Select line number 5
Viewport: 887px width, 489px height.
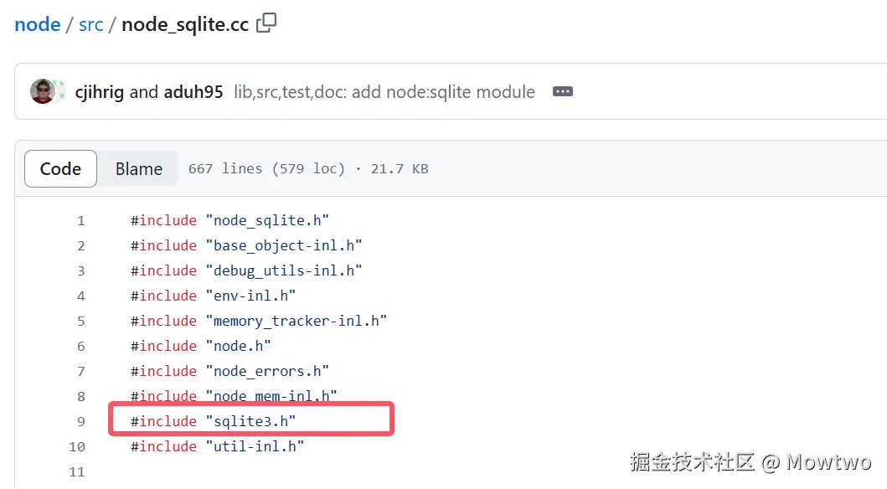coord(80,321)
